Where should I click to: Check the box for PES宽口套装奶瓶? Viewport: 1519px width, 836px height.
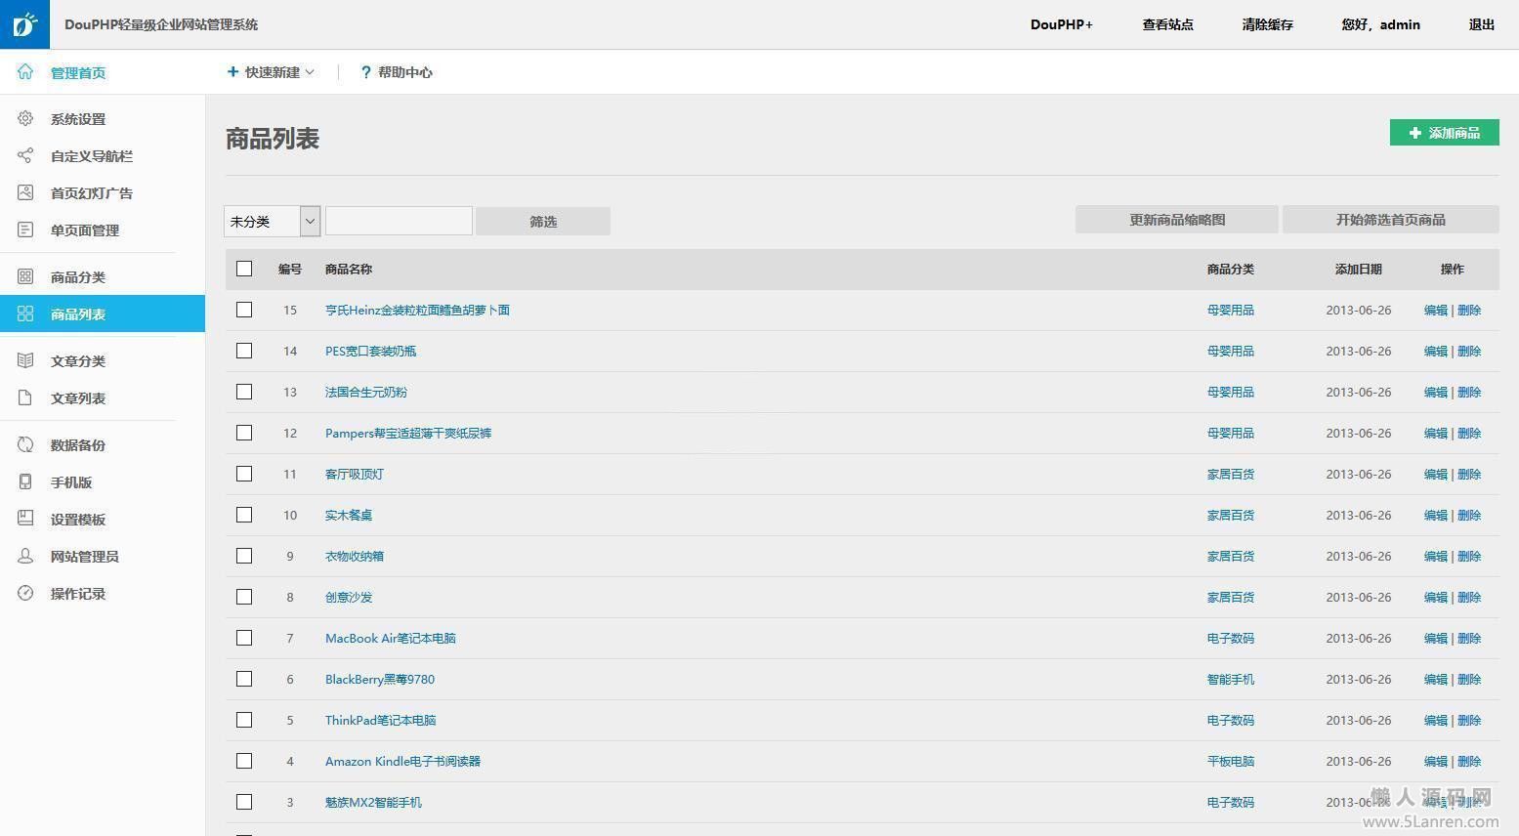click(x=244, y=351)
